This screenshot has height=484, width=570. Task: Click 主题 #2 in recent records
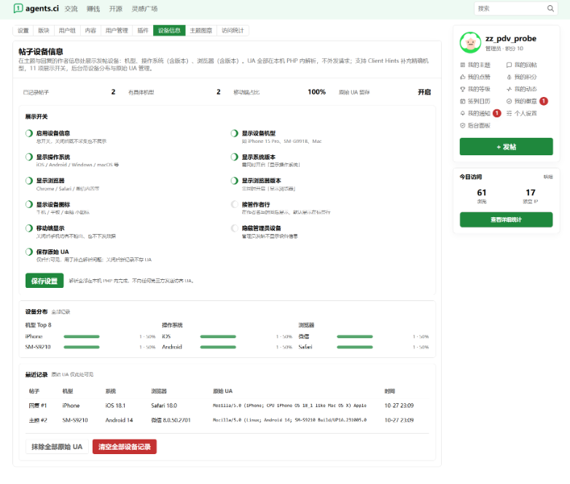click(x=38, y=420)
